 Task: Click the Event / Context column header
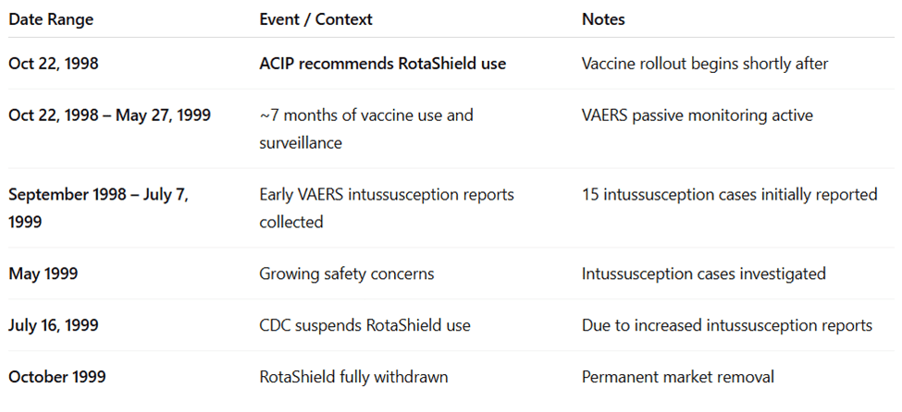[315, 19]
